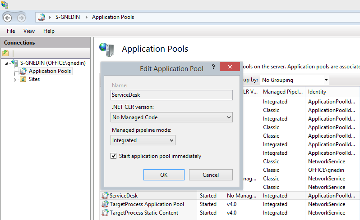Click OK in Edit Application Pool dialog

point(164,175)
